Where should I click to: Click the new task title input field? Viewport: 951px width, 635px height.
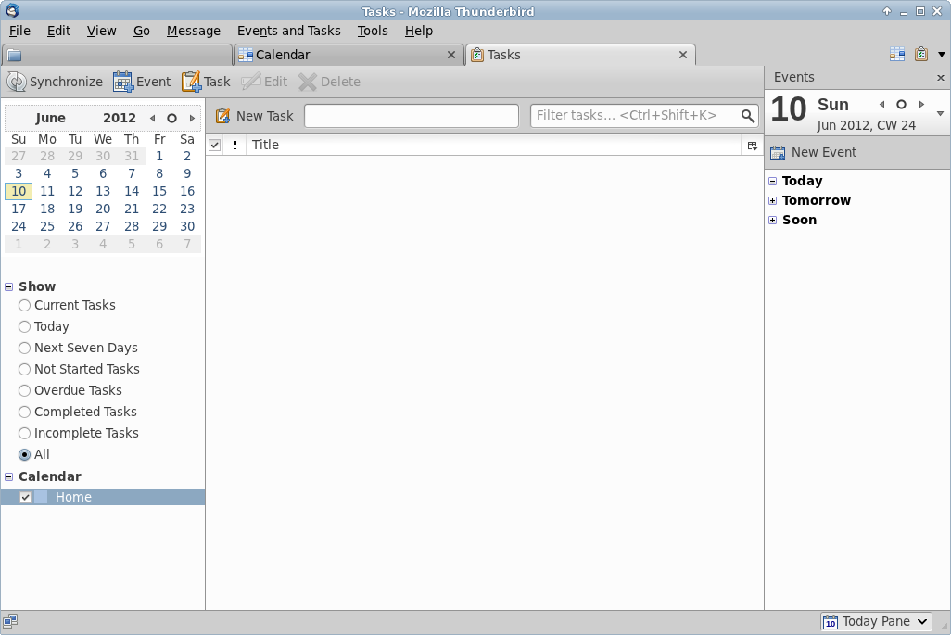(x=411, y=116)
